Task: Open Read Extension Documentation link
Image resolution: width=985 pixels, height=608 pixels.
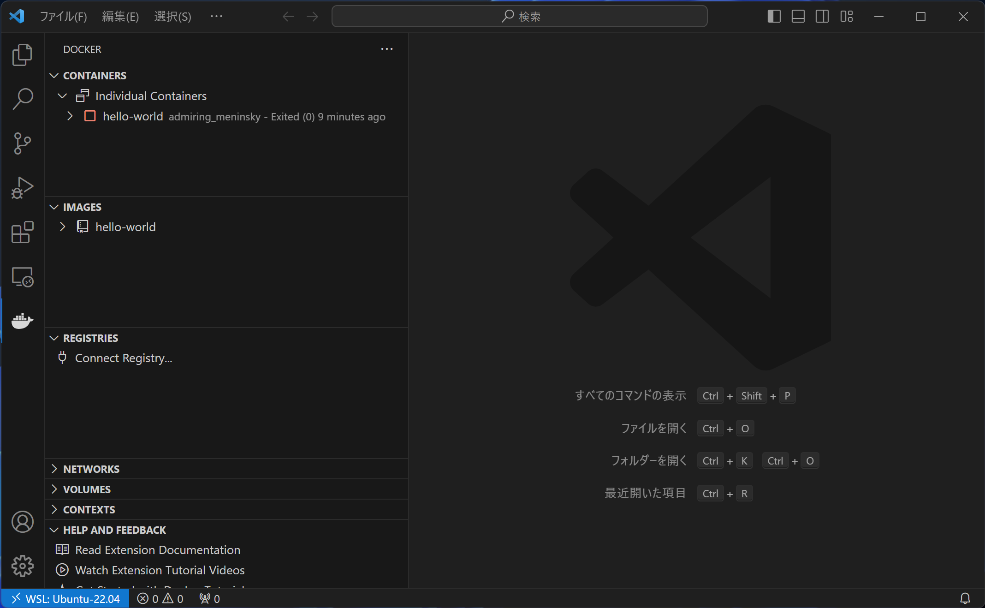Action: [157, 550]
